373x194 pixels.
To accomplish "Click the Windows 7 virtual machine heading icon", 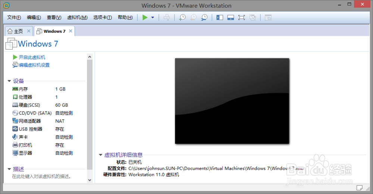I will pyautogui.click(x=11, y=44).
